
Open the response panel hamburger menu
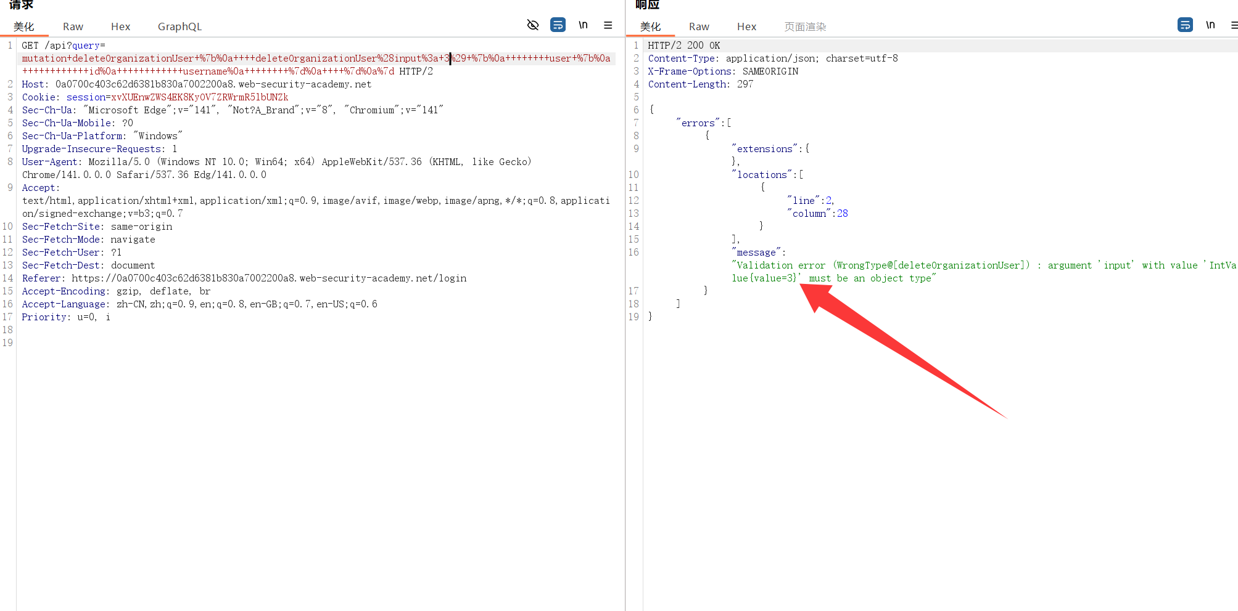(x=1234, y=25)
